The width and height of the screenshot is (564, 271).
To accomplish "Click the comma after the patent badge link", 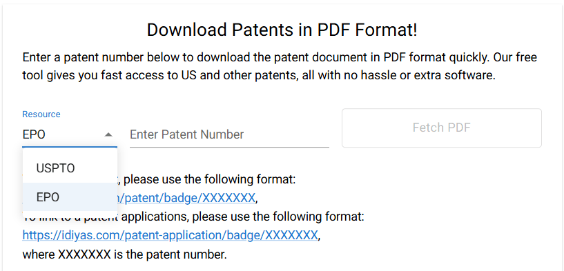I will point(257,199).
